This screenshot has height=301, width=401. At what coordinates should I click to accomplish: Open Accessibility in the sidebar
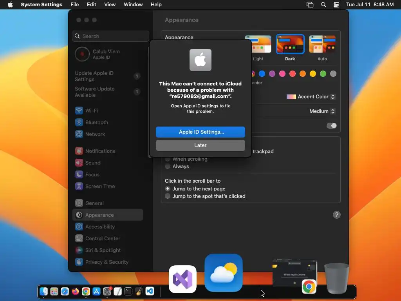pyautogui.click(x=107, y=227)
